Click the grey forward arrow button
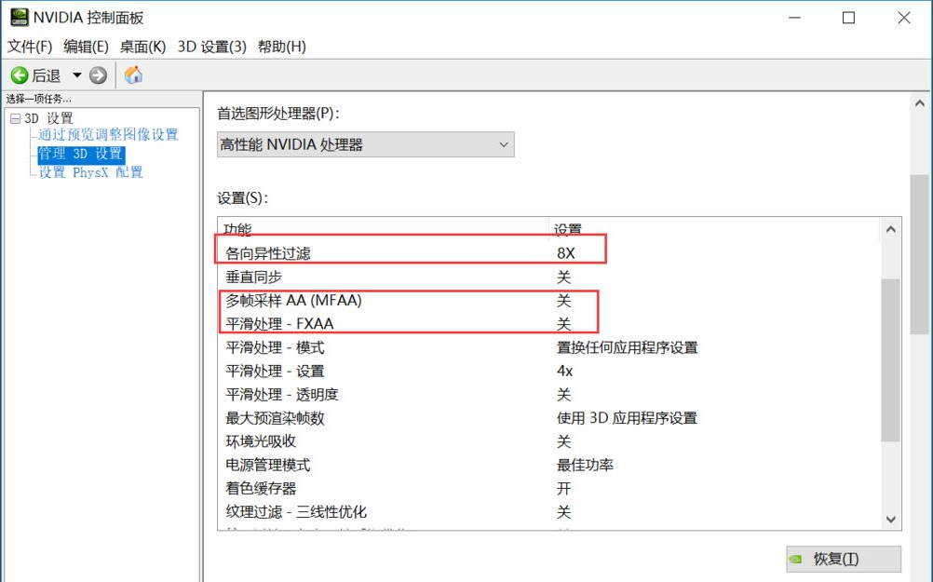 98,75
